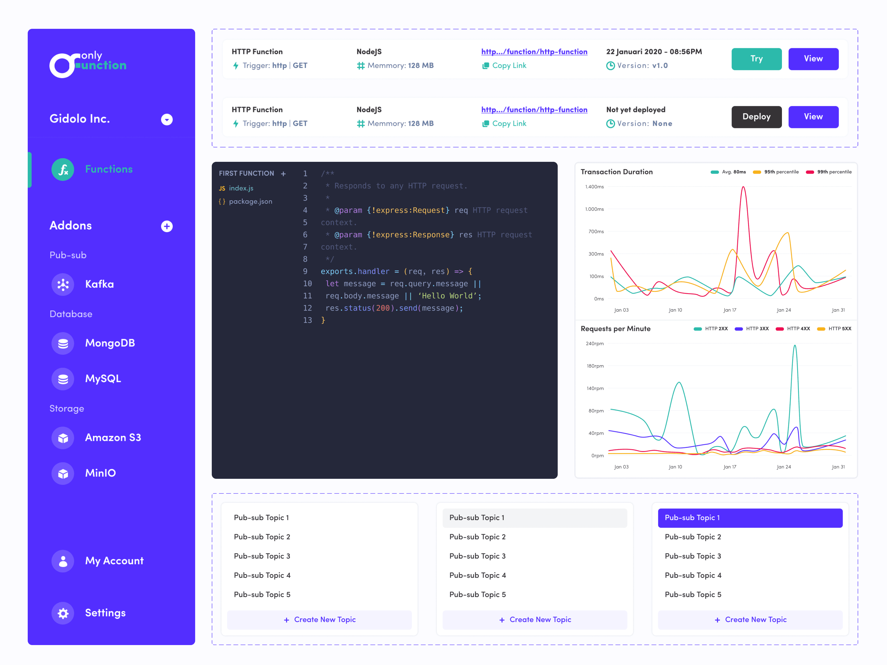
Task: Open the MySQL database icon
Action: (x=63, y=379)
